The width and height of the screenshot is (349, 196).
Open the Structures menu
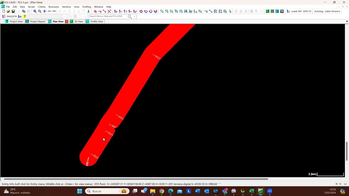[53, 7]
